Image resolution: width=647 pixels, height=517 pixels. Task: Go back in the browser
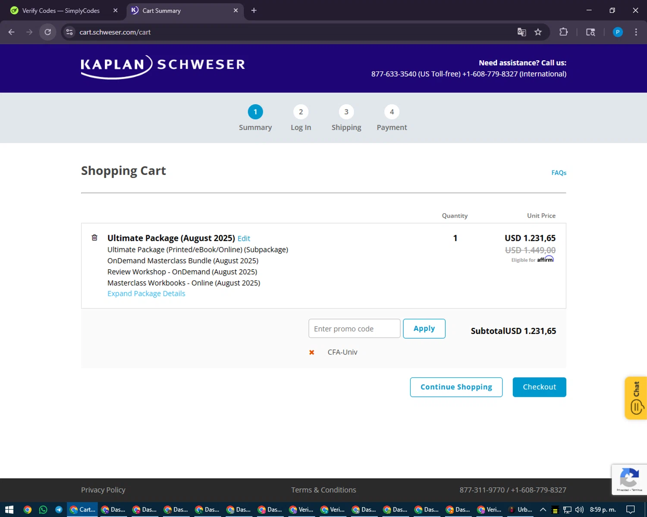pos(12,32)
